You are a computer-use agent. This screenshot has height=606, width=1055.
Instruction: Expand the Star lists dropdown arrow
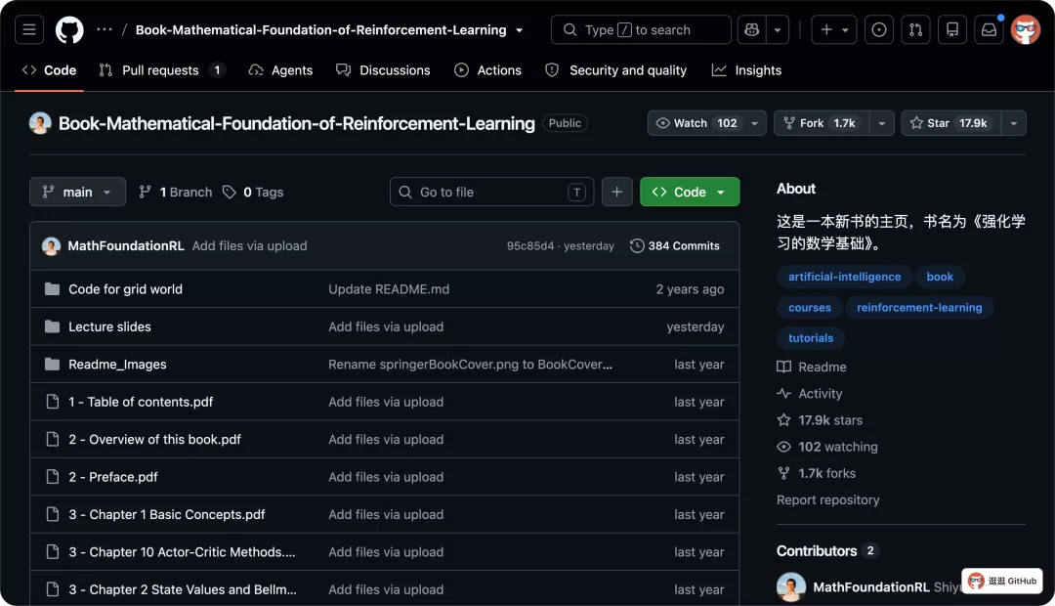[x=1013, y=123]
